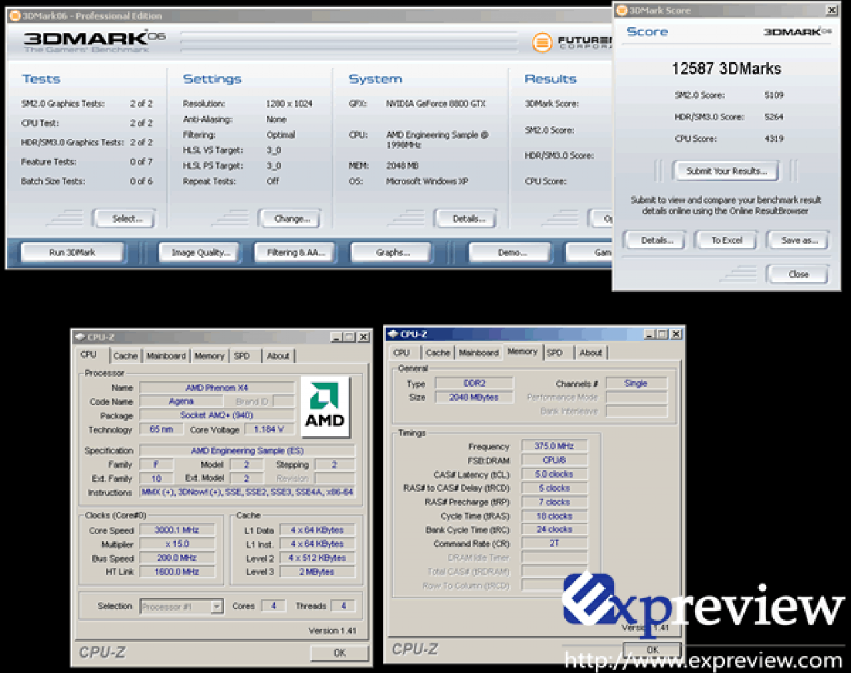This screenshot has height=673, width=851.
Task: Click the Futuremark logo icon
Action: pyautogui.click(x=542, y=43)
